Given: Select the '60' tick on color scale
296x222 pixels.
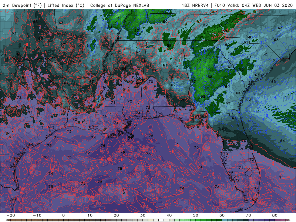Looking at the screenshot, I should point(222,215).
